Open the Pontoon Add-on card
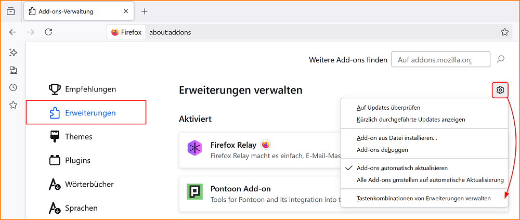This screenshot has width=520, height=220. [260, 194]
